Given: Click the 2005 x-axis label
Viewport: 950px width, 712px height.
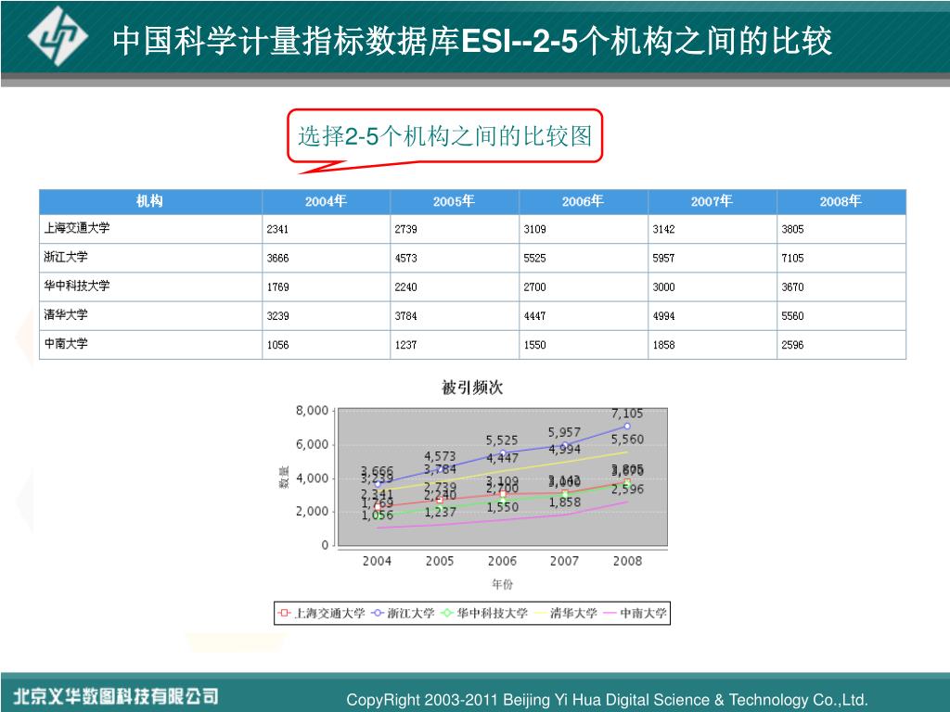Looking at the screenshot, I should [x=439, y=561].
